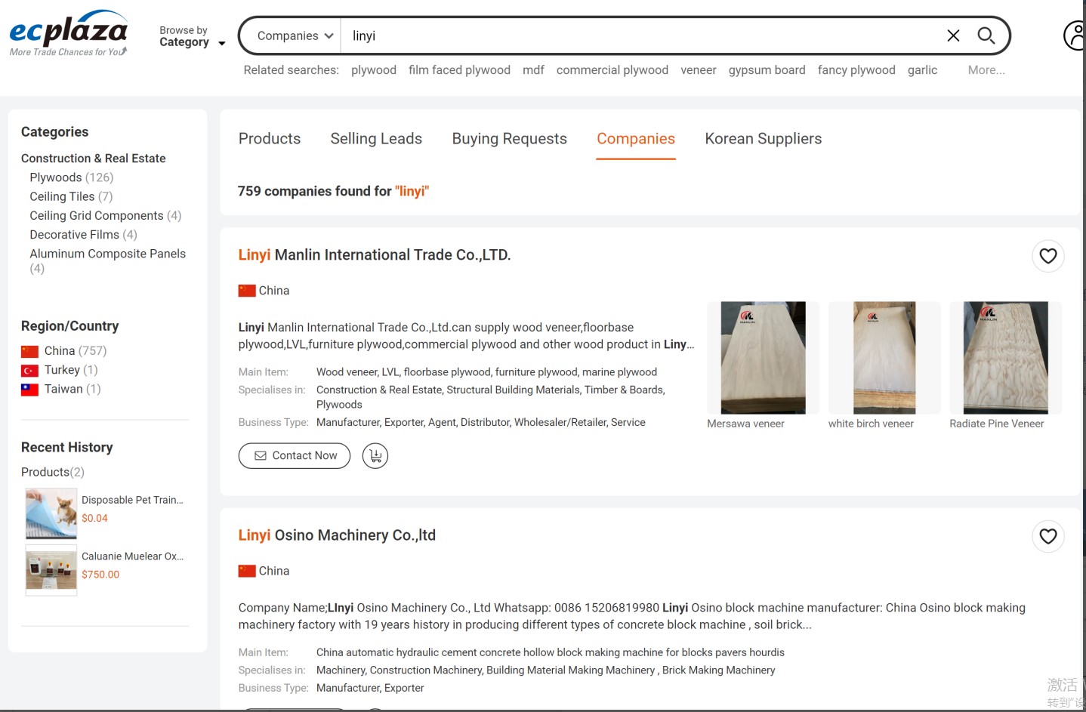1086x712 pixels.
Task: Click the China flag in Region filter
Action: [29, 351]
